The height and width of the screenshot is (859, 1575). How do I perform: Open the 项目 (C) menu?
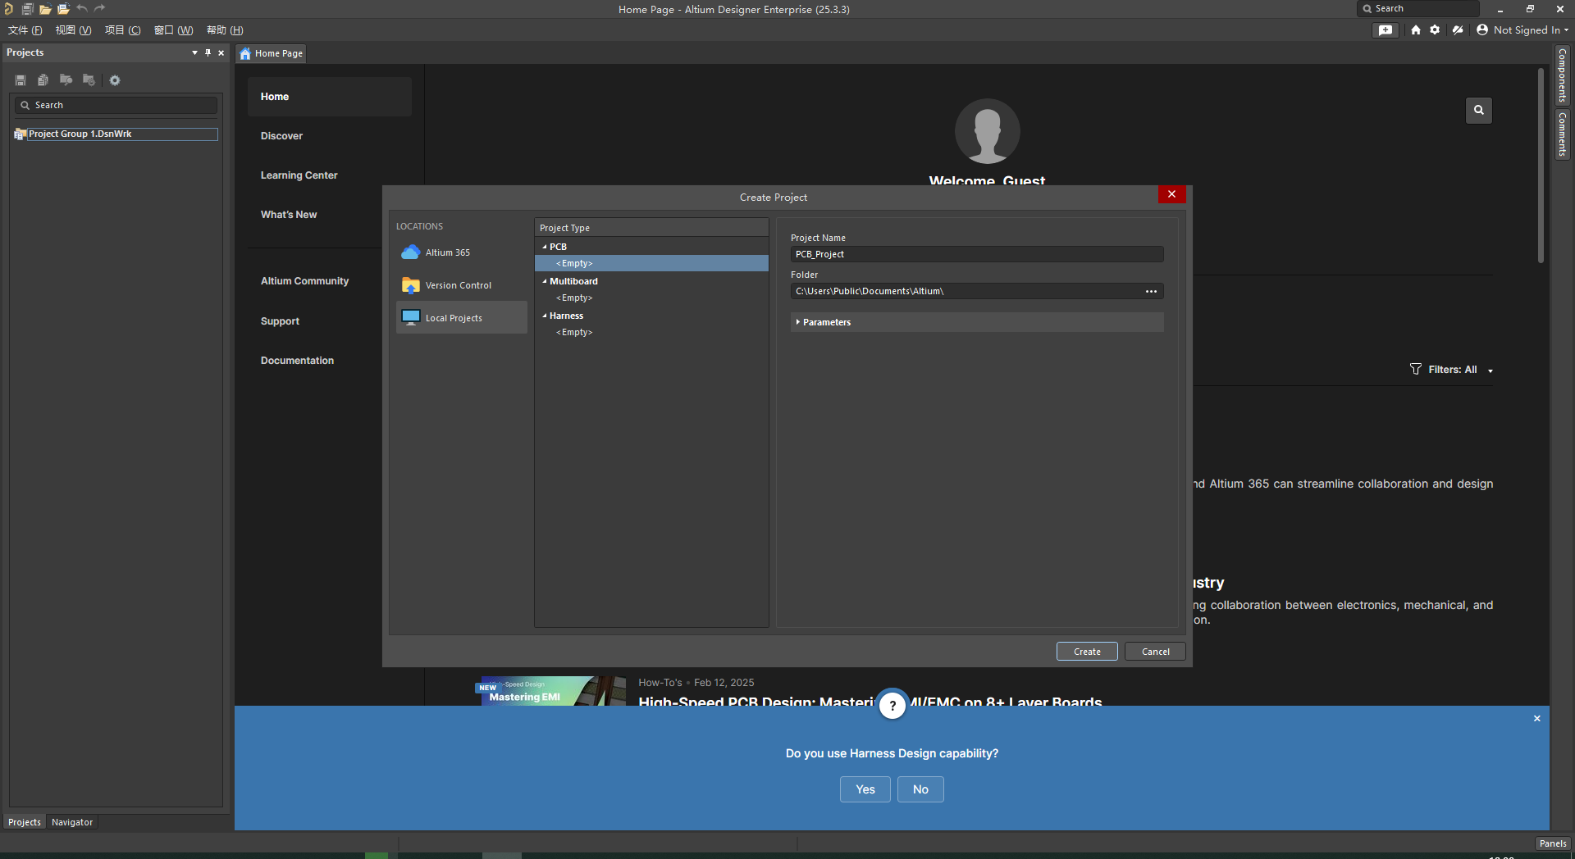(x=122, y=30)
